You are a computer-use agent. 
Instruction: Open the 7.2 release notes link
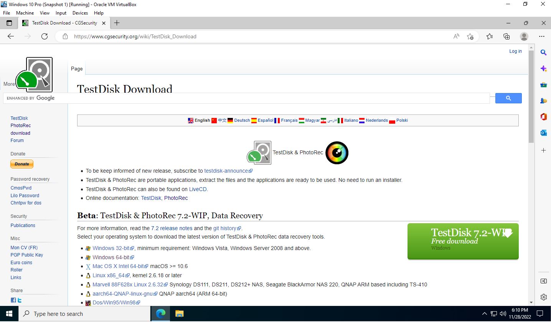(x=172, y=228)
